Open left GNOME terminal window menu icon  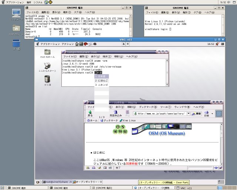pyautogui.click(x=27, y=7)
